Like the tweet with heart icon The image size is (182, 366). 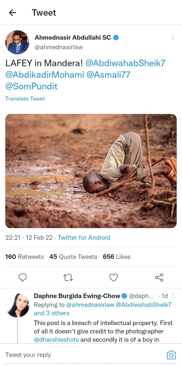[113, 278]
